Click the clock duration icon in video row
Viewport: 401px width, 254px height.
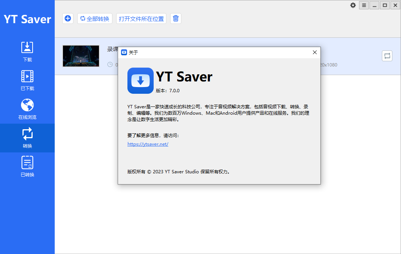point(110,65)
